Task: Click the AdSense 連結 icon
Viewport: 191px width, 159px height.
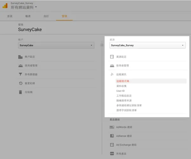Action: (112, 136)
